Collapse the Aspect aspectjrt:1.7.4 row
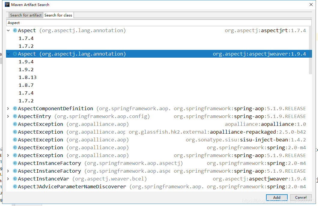 (8, 30)
